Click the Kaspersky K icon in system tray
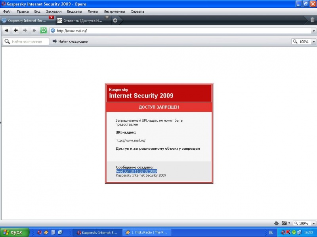317x237 pixels. pos(288,233)
